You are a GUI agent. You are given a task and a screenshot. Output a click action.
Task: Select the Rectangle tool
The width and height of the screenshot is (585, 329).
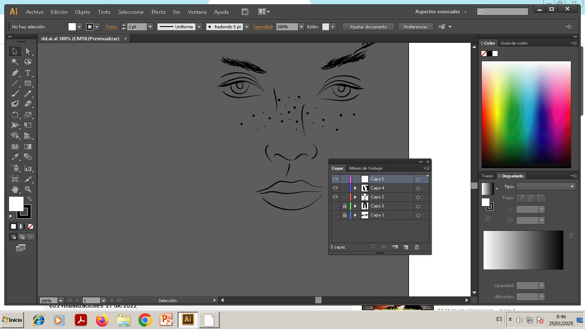pyautogui.click(x=28, y=83)
